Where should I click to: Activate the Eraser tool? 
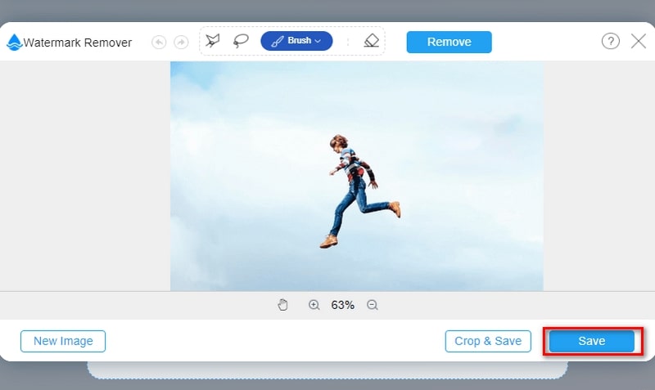[372, 41]
